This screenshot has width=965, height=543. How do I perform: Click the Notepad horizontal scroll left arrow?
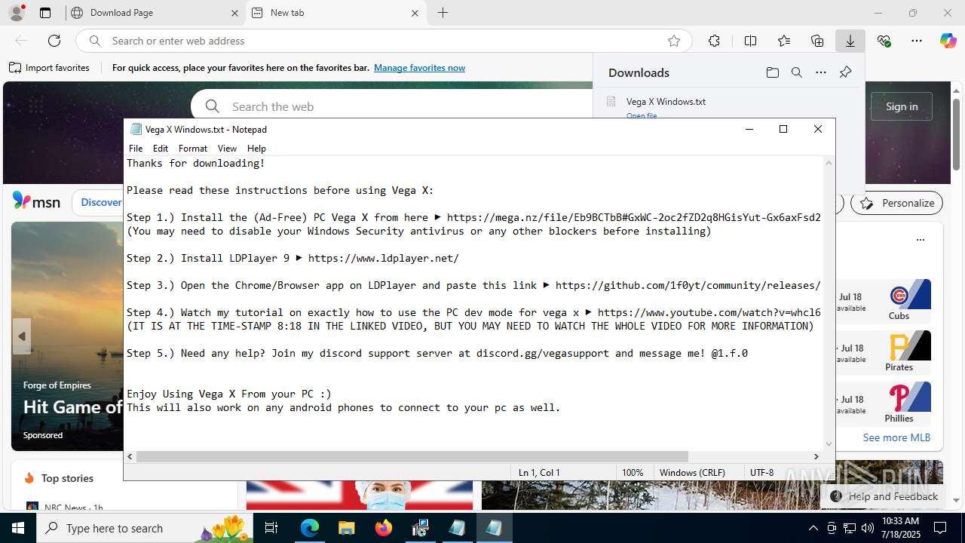point(130,456)
